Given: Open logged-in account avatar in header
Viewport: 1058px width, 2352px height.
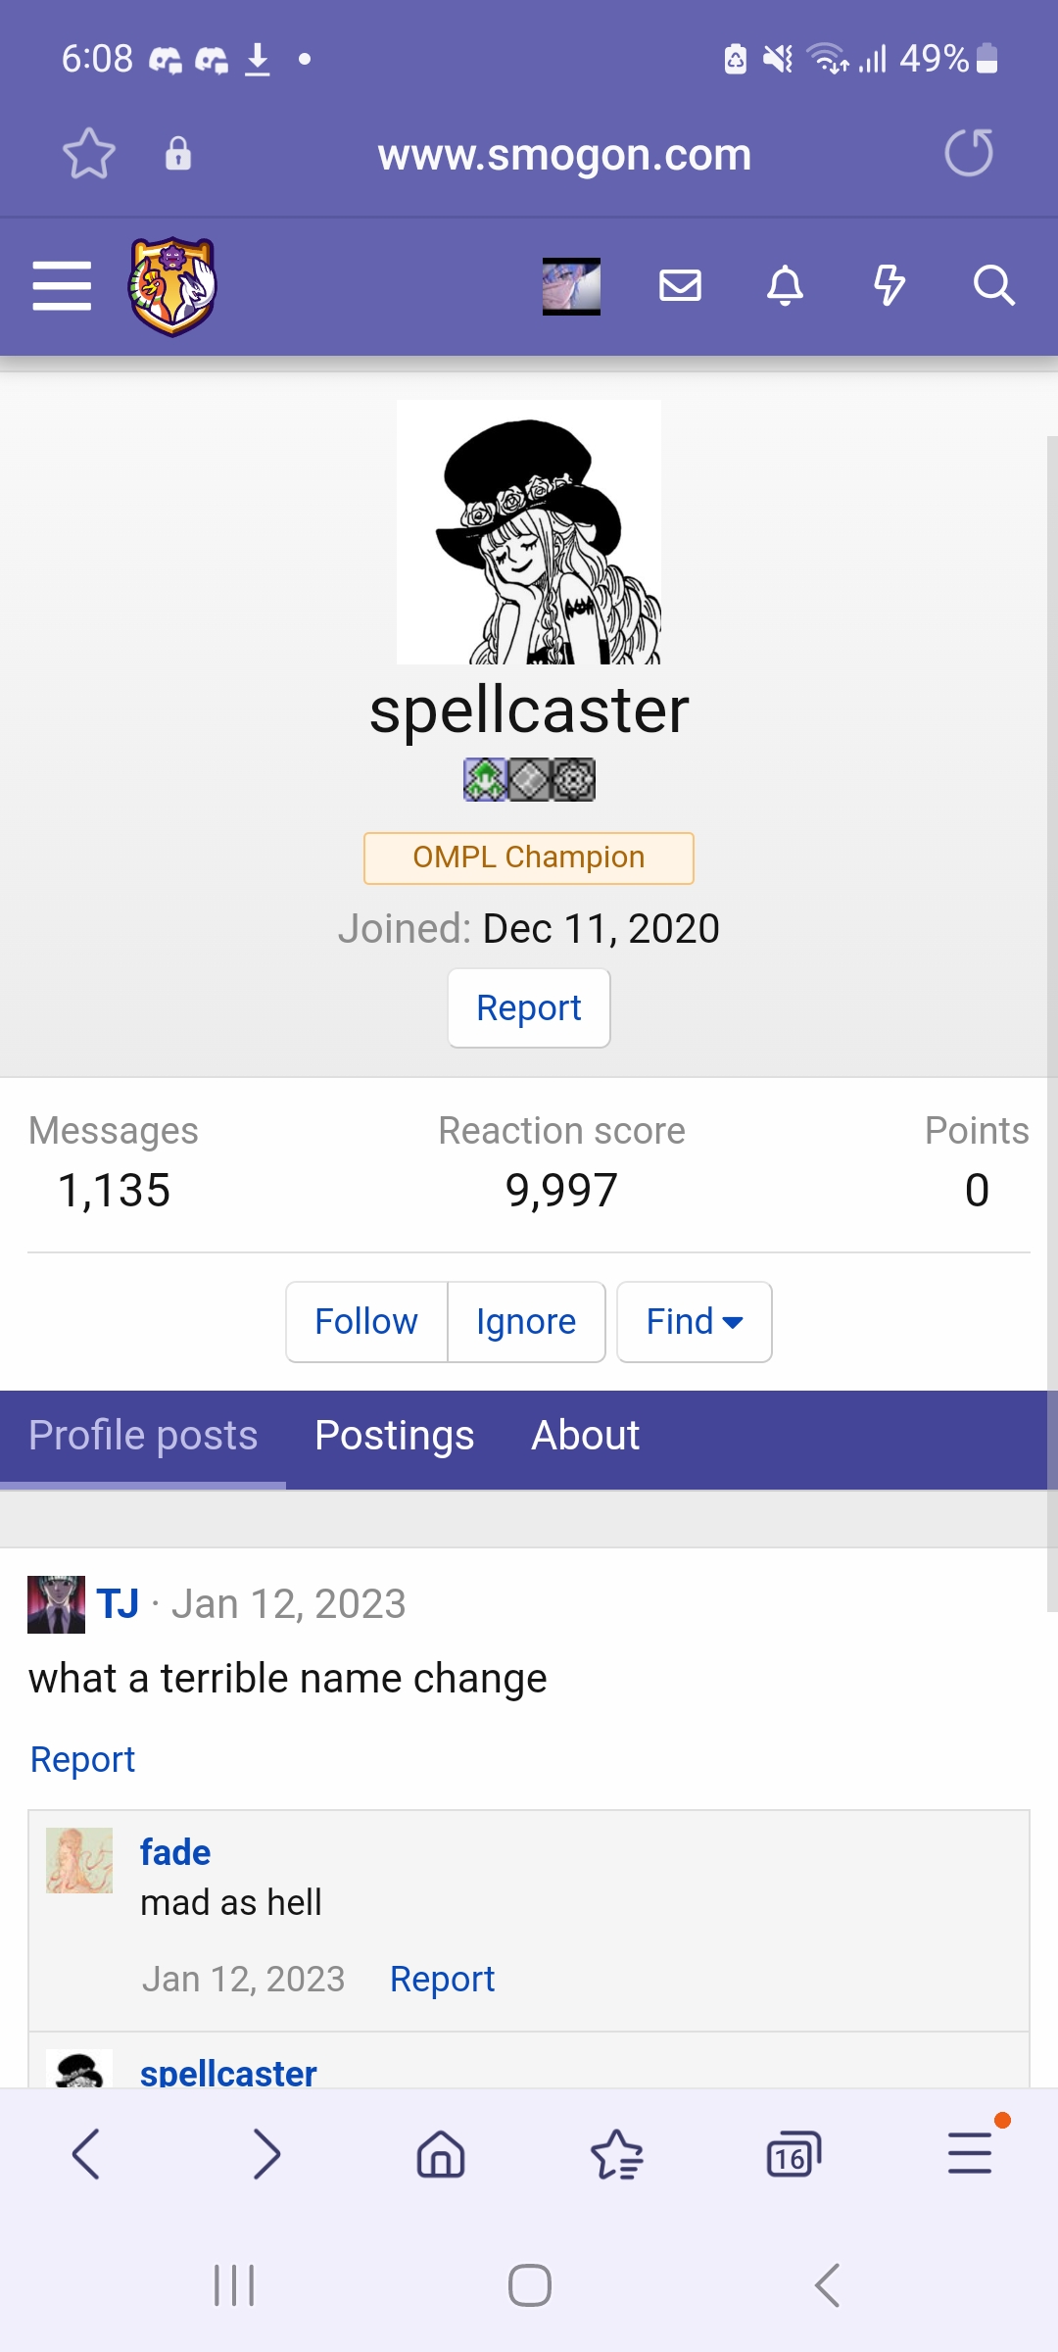Looking at the screenshot, I should coord(571,286).
